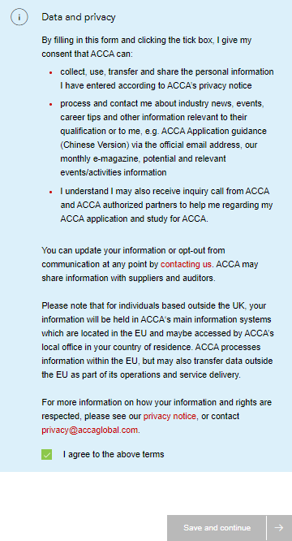The image size is (292, 541).
Task: Open the 'privacy notice' link
Action: (x=170, y=416)
